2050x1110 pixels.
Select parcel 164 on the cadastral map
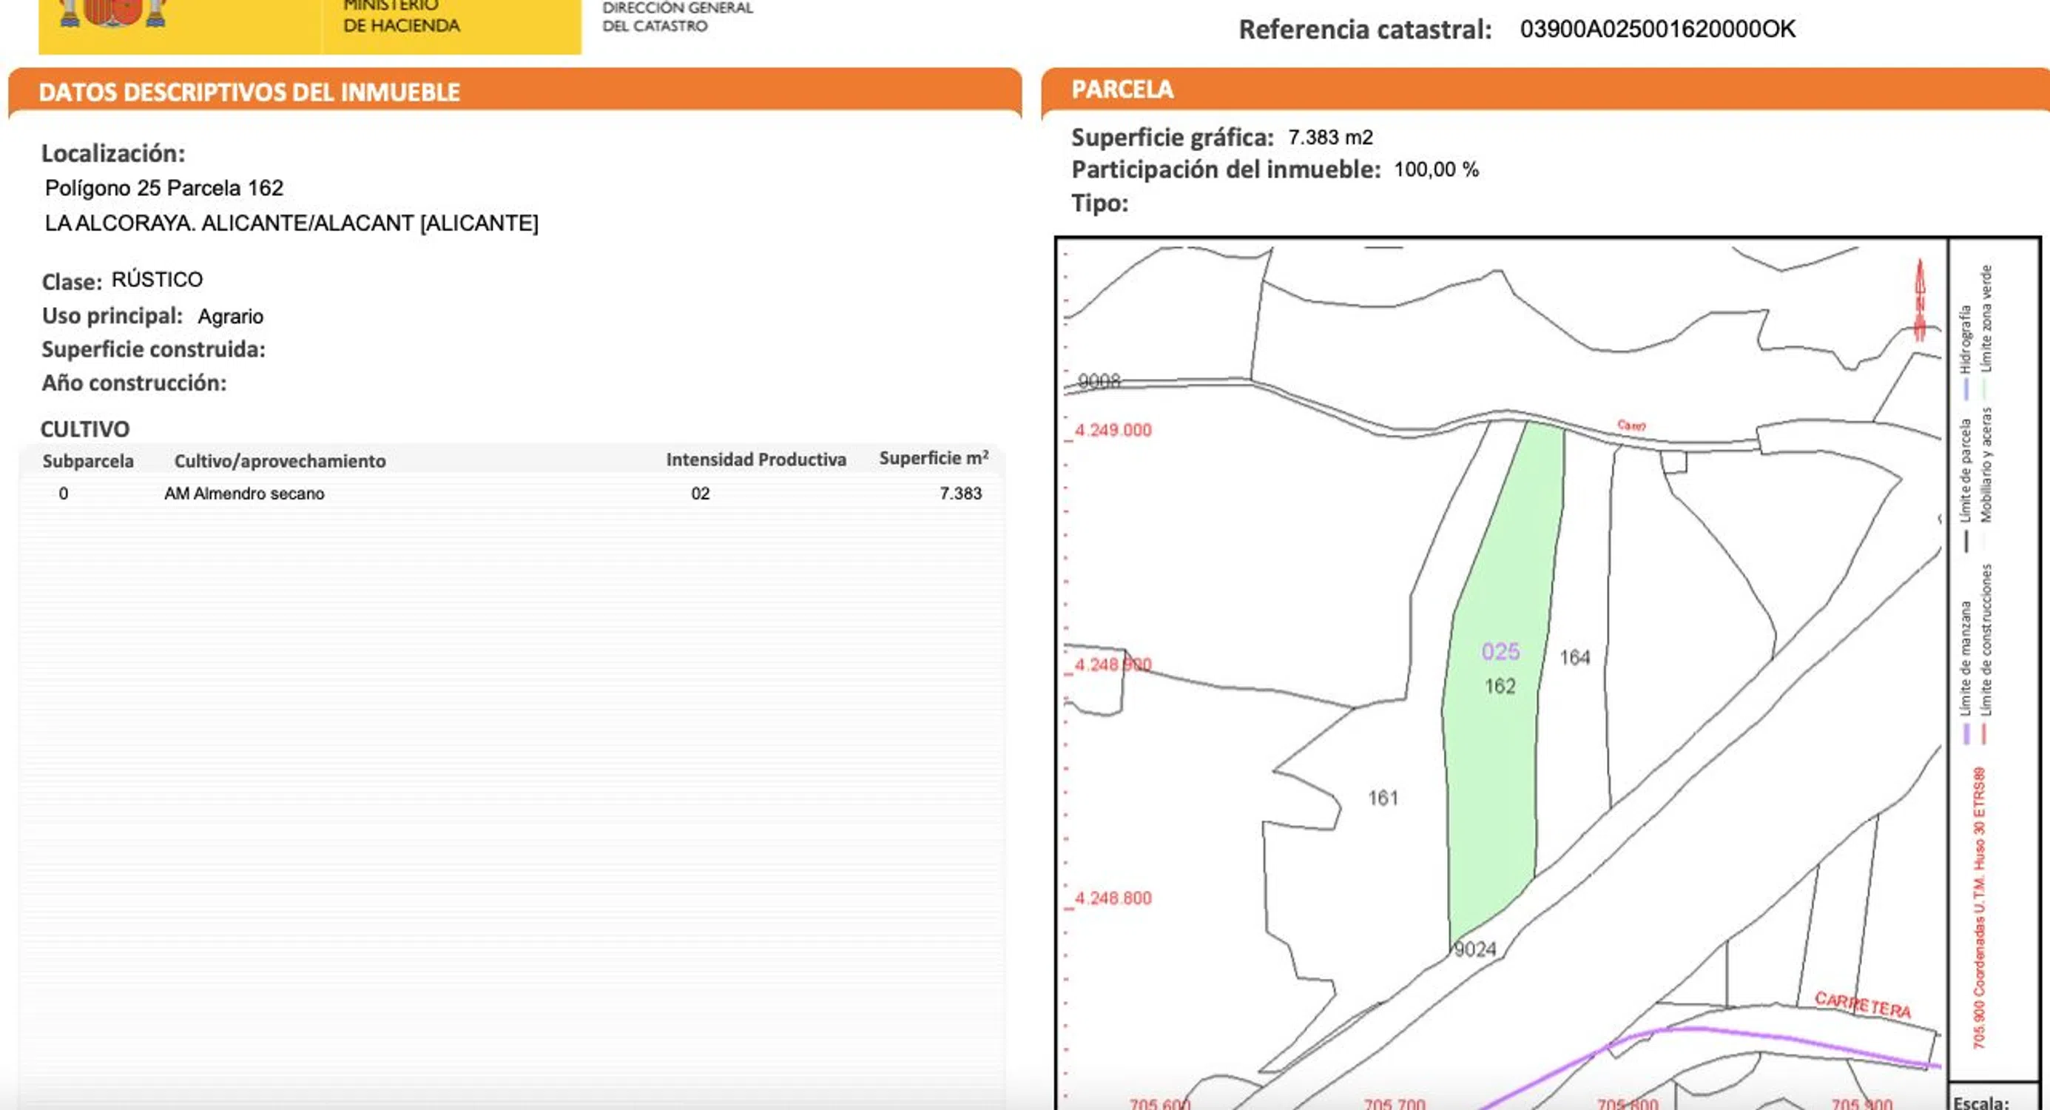[x=1574, y=658]
